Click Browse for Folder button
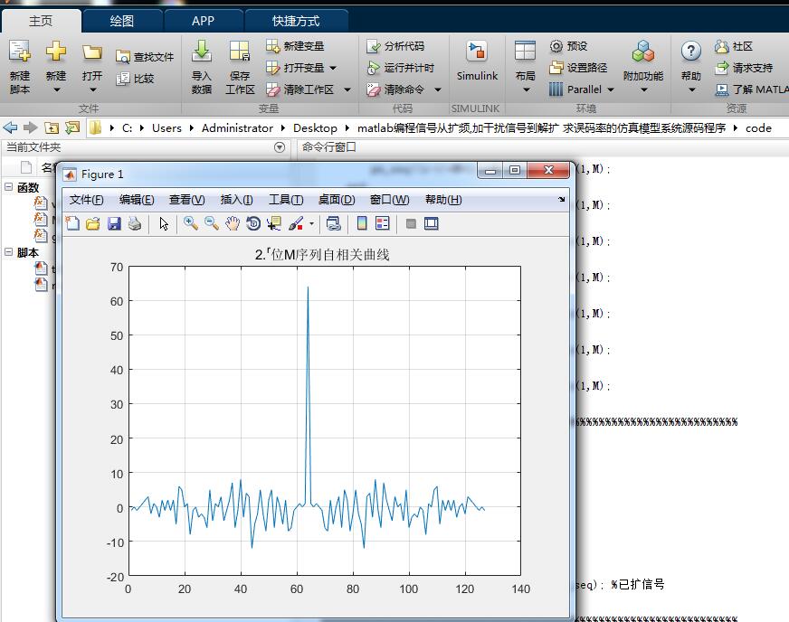 point(72,127)
